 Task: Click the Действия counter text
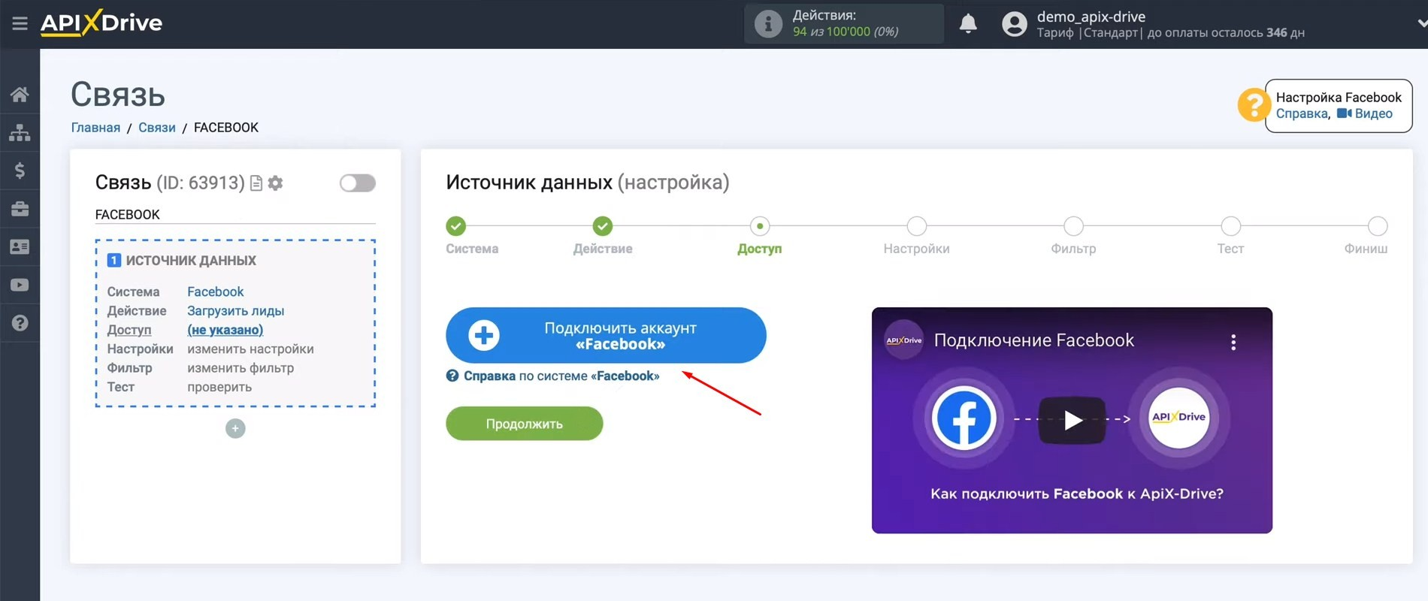coord(846,23)
